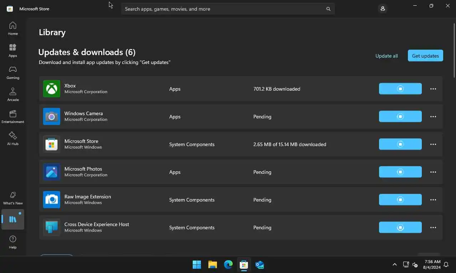This screenshot has width=456, height=273.
Task: Open What's New in sidebar
Action: pyautogui.click(x=12, y=198)
